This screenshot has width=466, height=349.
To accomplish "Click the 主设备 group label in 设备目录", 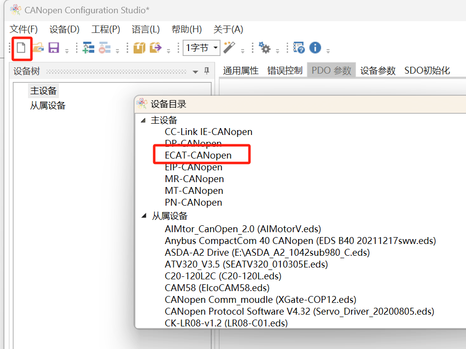I will point(164,120).
